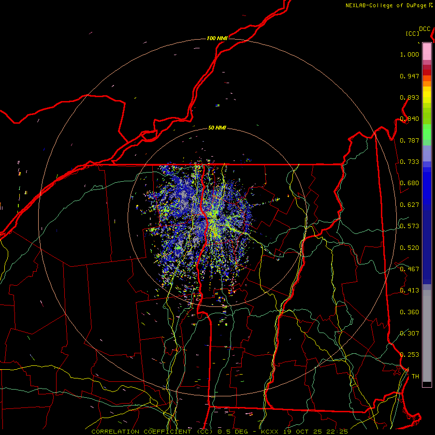Select the 0.520 legend value
Screen dimensions: 435x435
coord(409,248)
